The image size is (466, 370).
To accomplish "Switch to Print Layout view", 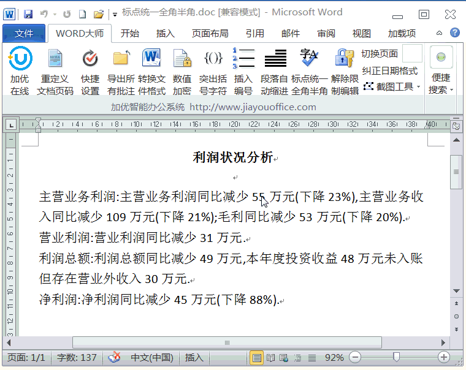I will coord(256,358).
